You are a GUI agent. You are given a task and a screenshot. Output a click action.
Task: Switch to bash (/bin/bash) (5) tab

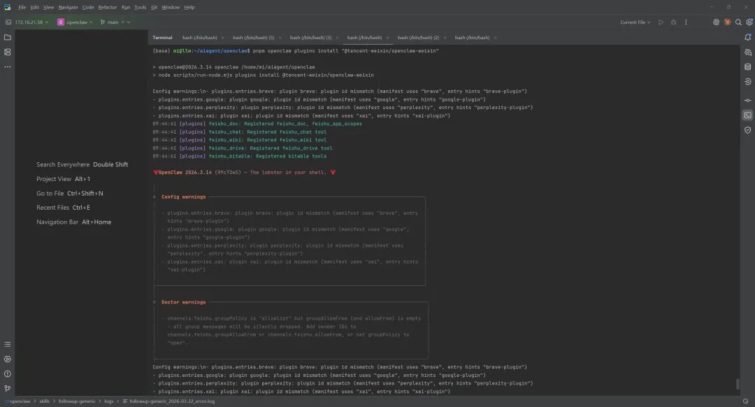tap(253, 38)
